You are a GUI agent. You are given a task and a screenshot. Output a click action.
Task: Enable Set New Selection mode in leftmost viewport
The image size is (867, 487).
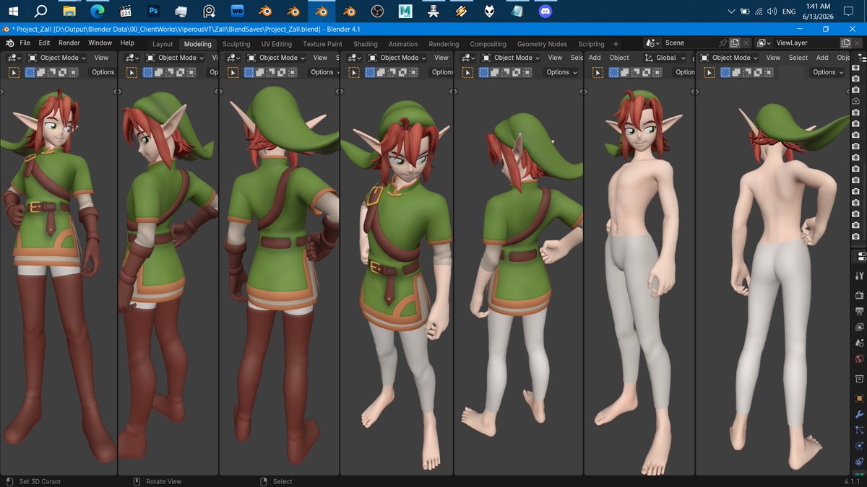pos(30,72)
